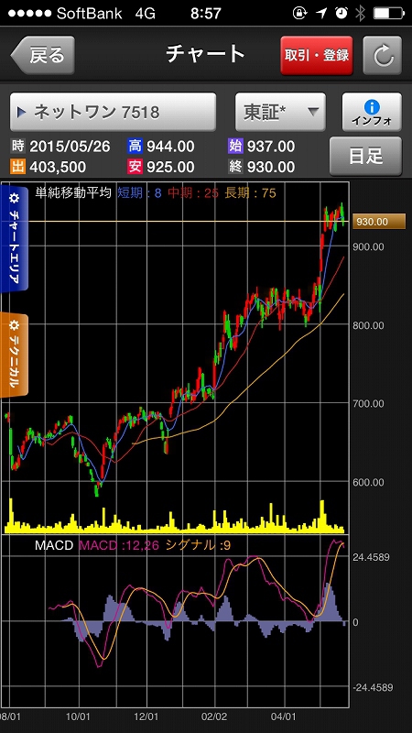
Task: Tap the alarm clock status icon
Action: click(x=342, y=14)
